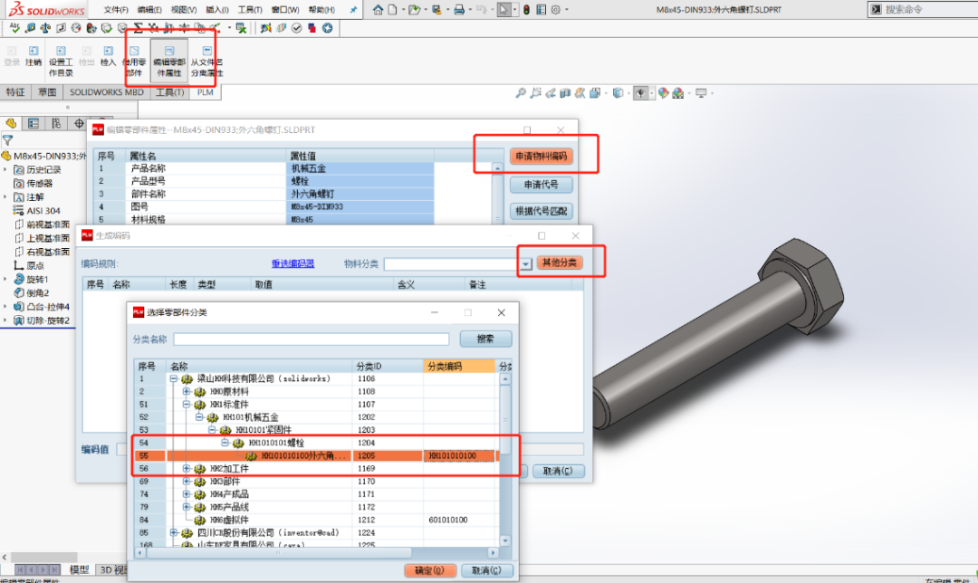The width and height of the screenshot is (978, 583).
Task: Click the Home icon in the title bar
Action: [378, 9]
